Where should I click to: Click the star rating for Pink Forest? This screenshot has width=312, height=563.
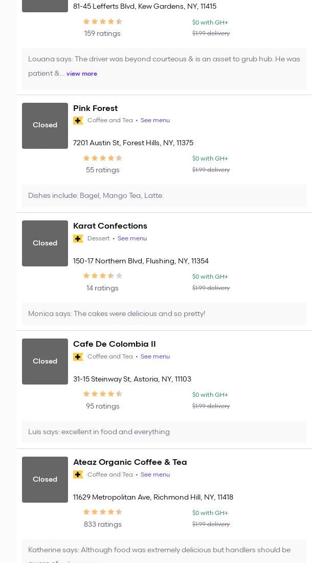click(102, 159)
